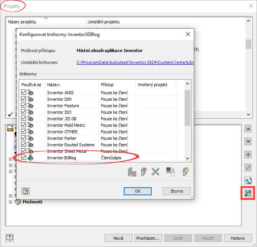This screenshot has height=247, width=257.
Task: Toggle the Inventor Routed Systems checkbox
Action: (x=23, y=144)
